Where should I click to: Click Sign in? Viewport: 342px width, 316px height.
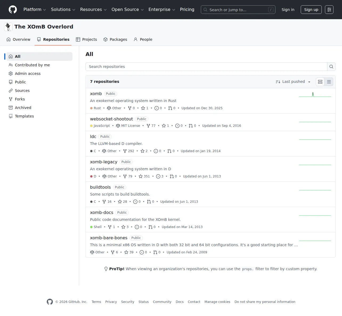(288, 10)
